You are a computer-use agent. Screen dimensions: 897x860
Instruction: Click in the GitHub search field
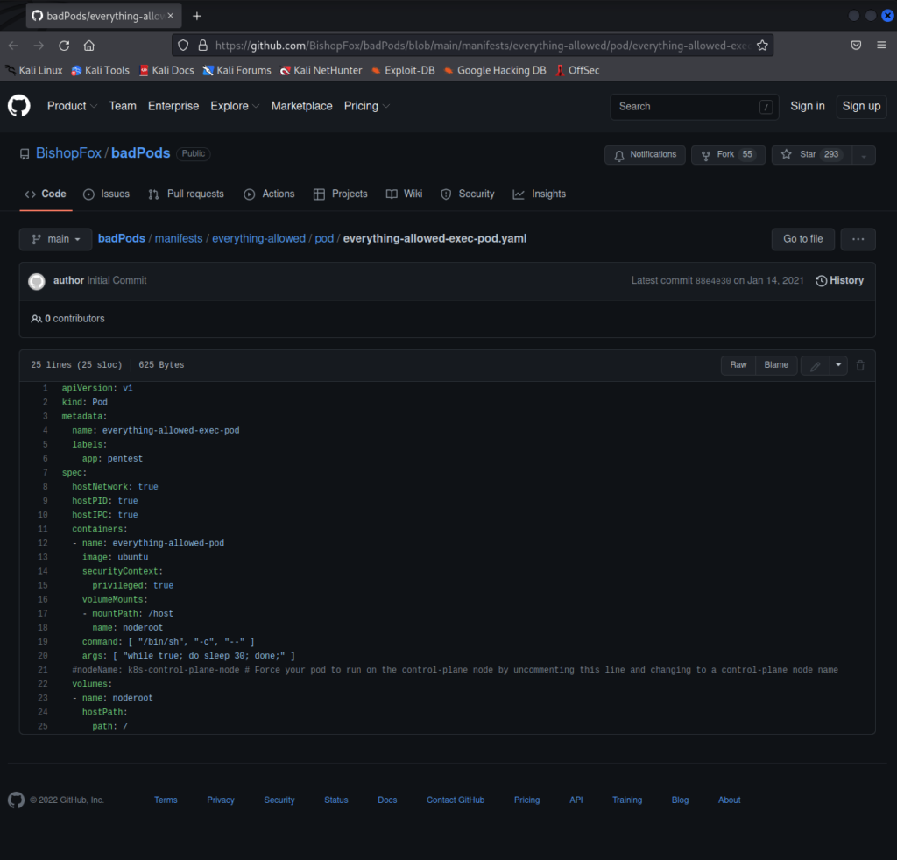pos(695,107)
